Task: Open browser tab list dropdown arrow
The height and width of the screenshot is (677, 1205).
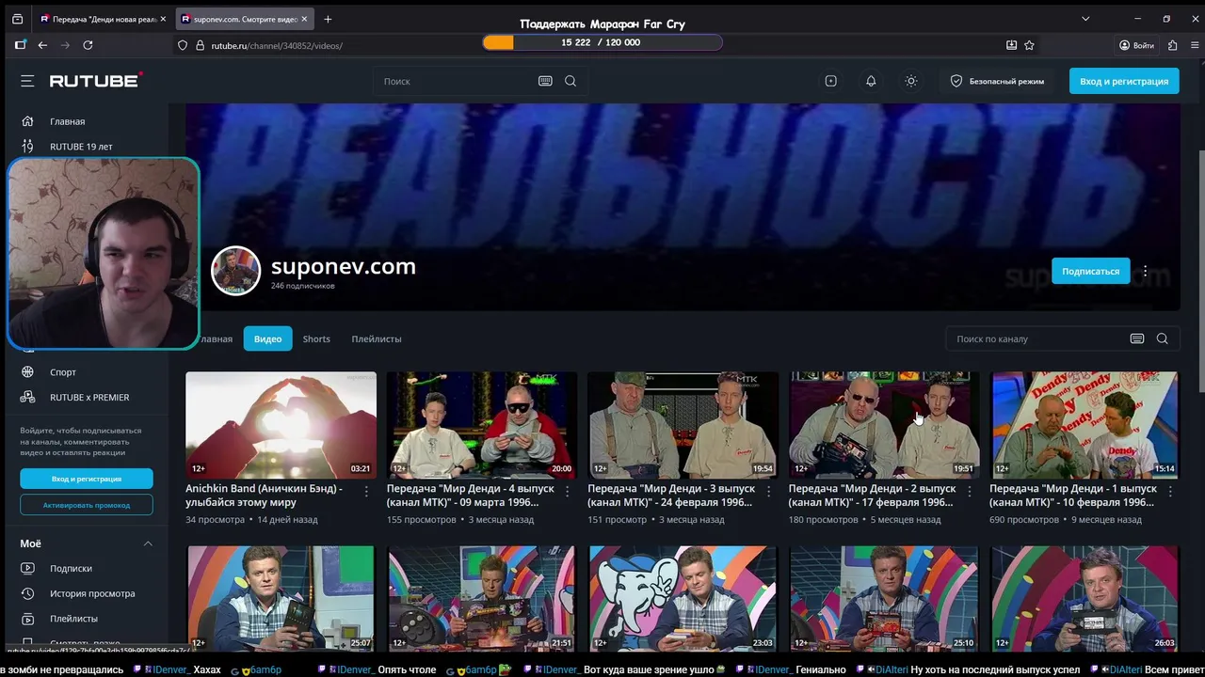Action: coord(1085,19)
